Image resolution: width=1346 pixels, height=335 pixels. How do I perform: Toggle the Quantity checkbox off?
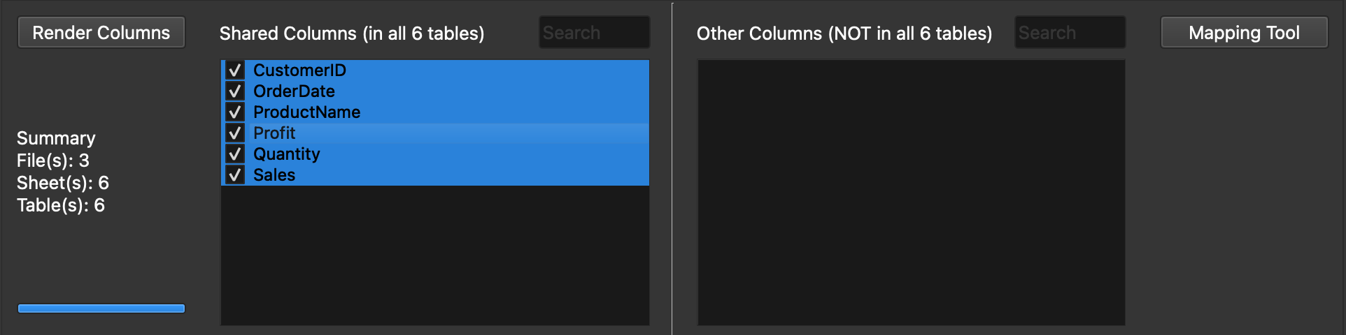tap(235, 154)
